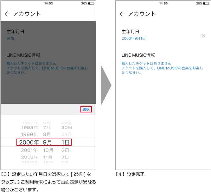Viewport: 211px width, 193px height.
Task: Tap battery indicator on right screen
Action: [206, 3]
